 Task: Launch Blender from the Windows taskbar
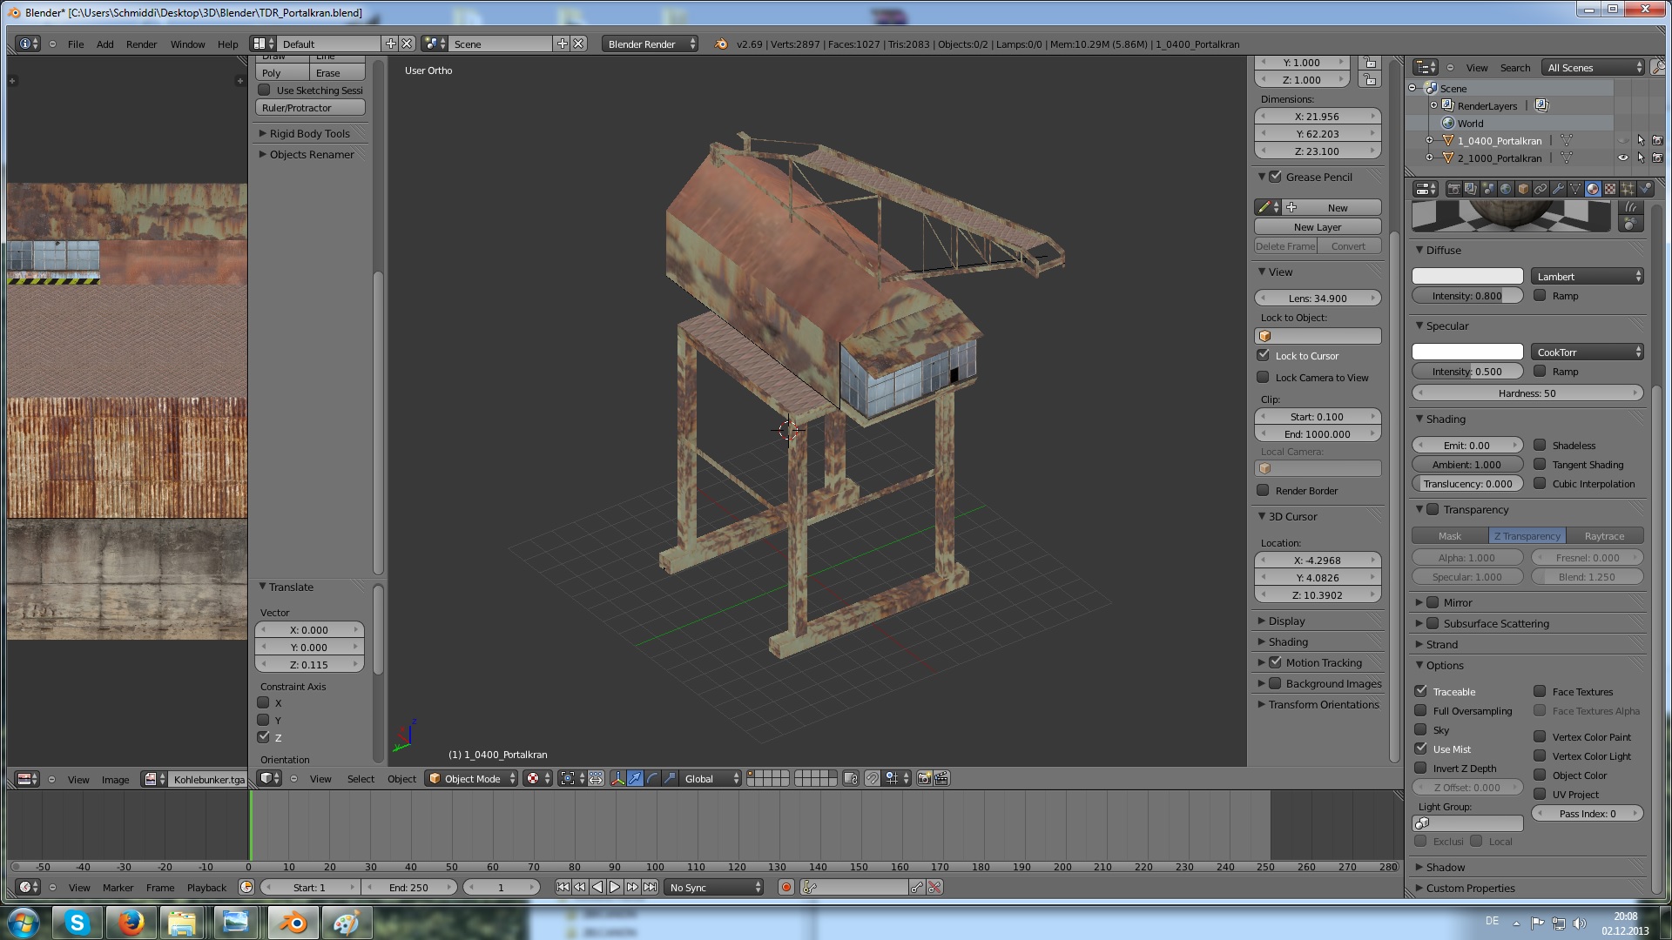(293, 923)
